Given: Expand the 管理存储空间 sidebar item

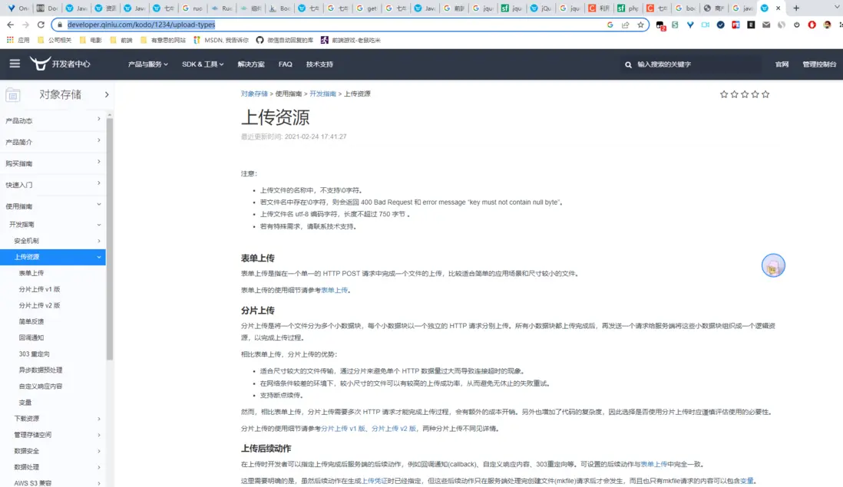Looking at the screenshot, I should [x=53, y=434].
